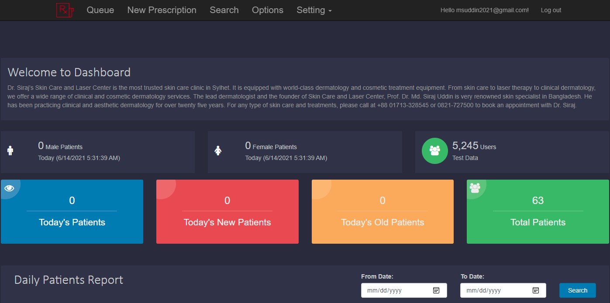Screen dimensions: 610x303
Task: Click the 63 total patients number
Action: point(538,201)
